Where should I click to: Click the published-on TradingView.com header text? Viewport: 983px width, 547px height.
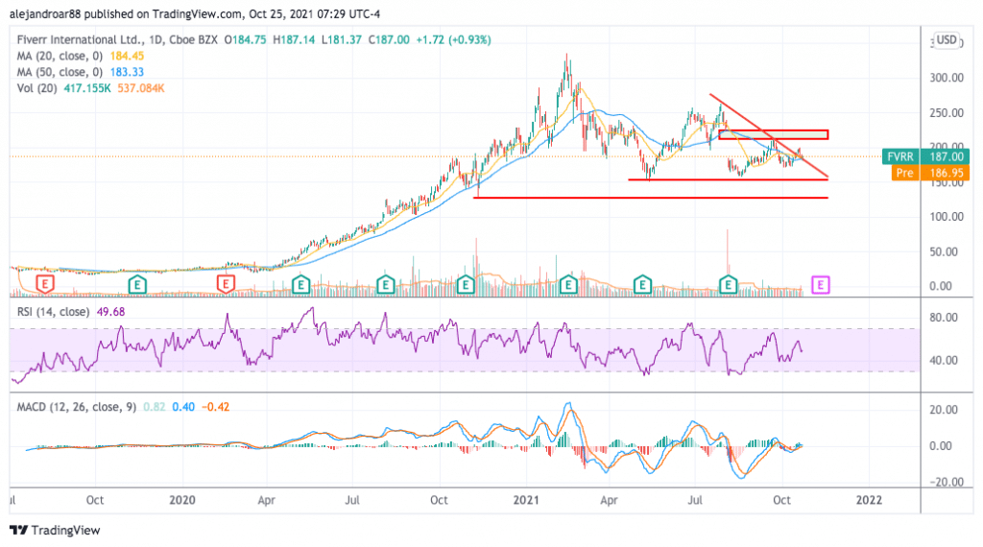pos(194,13)
